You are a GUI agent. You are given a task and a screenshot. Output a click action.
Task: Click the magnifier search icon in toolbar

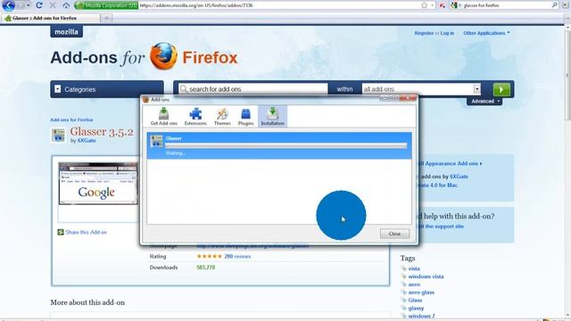click(555, 5)
